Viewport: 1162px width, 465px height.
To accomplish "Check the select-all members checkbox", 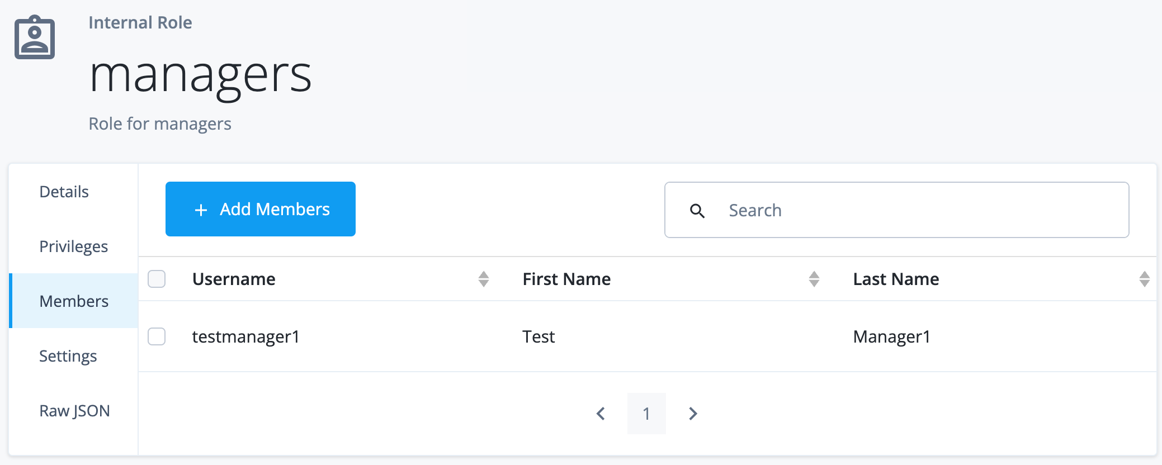I will point(157,279).
